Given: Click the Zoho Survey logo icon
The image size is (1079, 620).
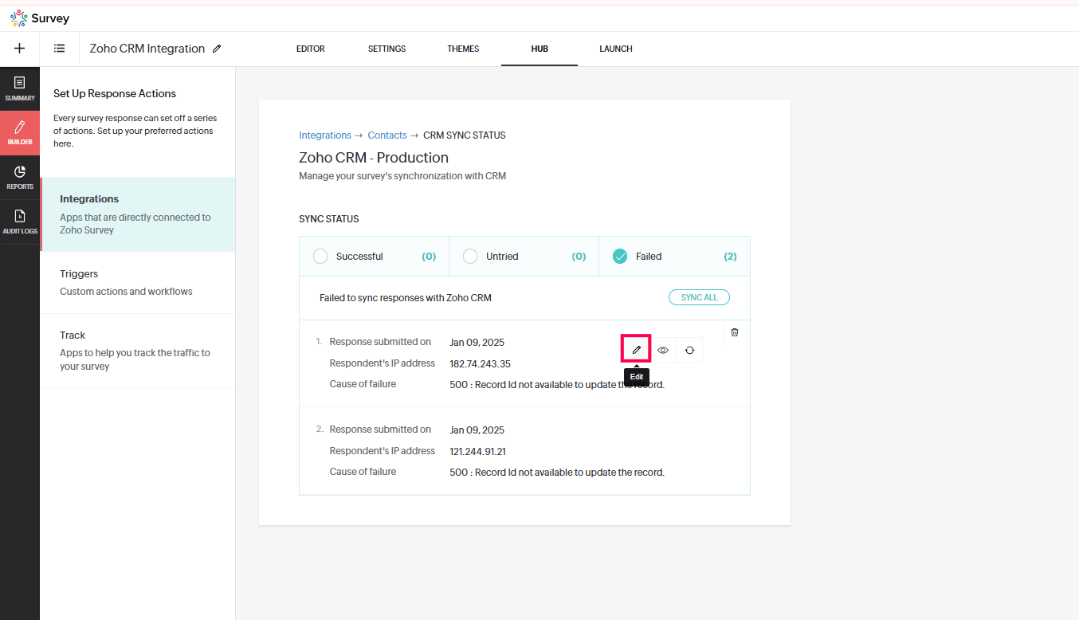Looking at the screenshot, I should pyautogui.click(x=18, y=18).
